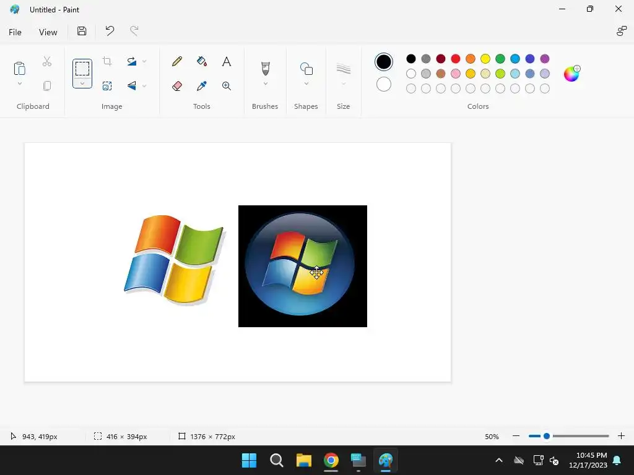Image resolution: width=634 pixels, height=475 pixels.
Task: Click the Crop tool icon
Action: pos(107,61)
